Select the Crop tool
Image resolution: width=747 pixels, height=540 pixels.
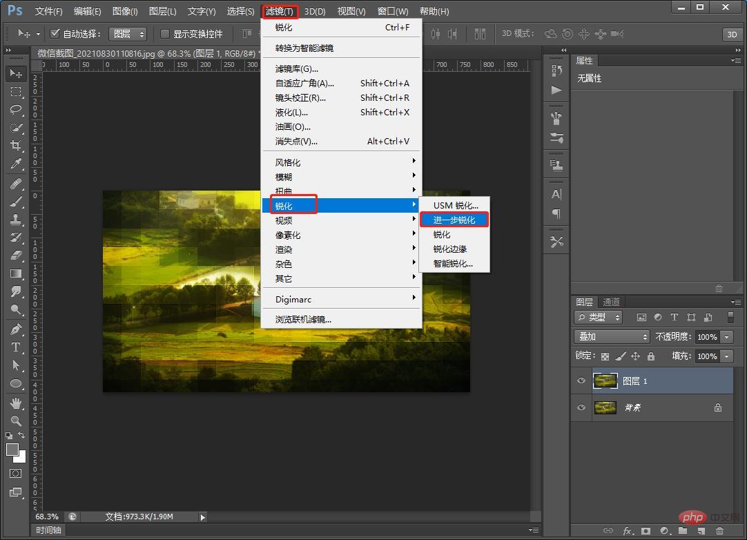[16, 146]
